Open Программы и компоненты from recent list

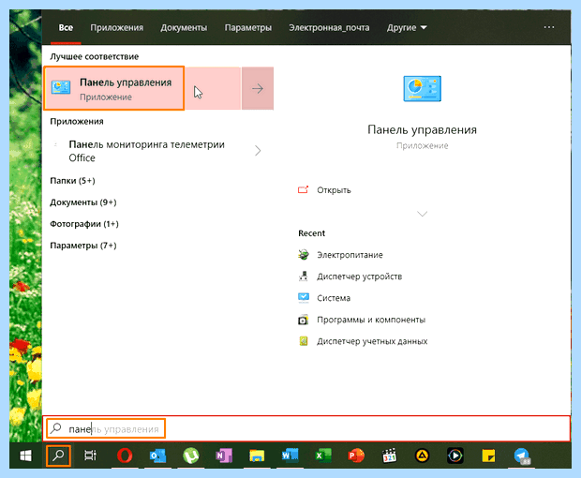[x=371, y=320]
